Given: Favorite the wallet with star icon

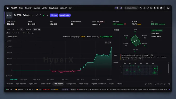Looking at the screenshot, I should pos(33,15).
